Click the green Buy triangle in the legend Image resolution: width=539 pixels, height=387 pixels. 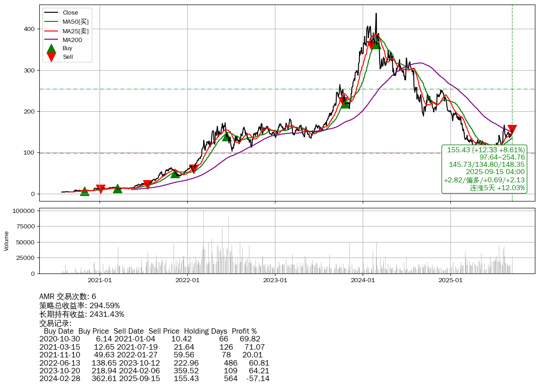(x=52, y=49)
